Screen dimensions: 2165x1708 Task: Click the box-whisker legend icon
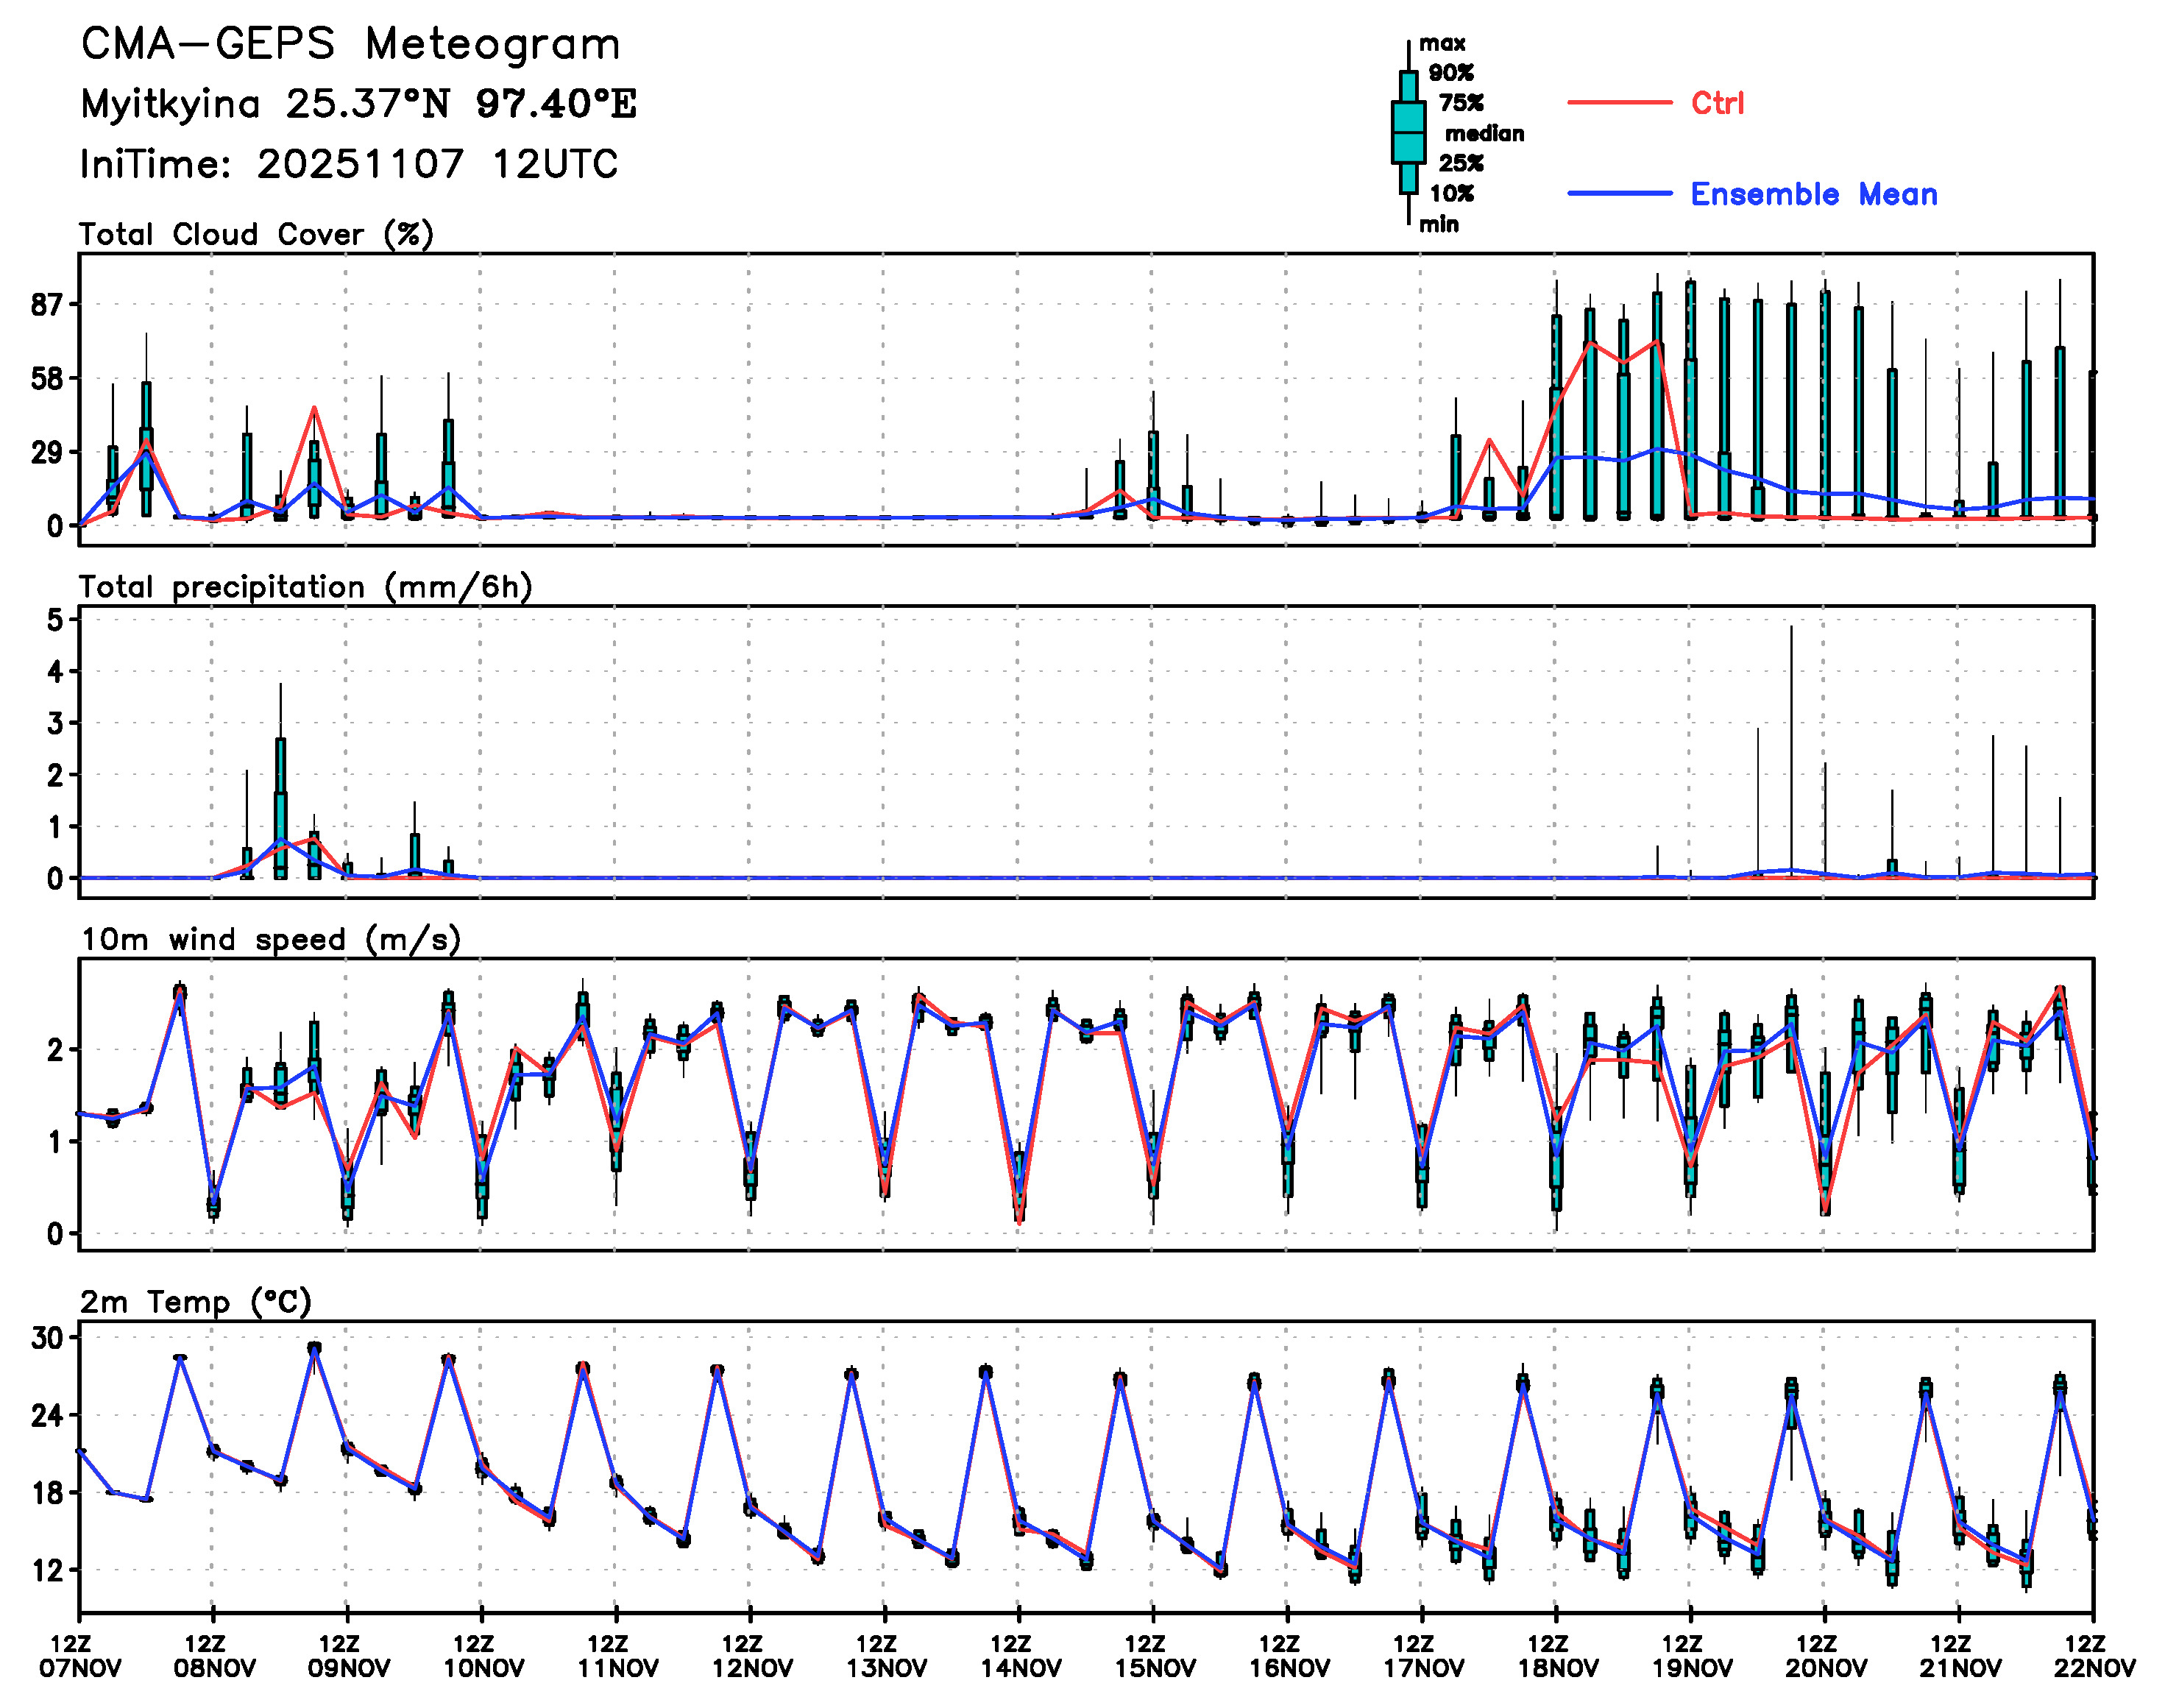(1408, 132)
